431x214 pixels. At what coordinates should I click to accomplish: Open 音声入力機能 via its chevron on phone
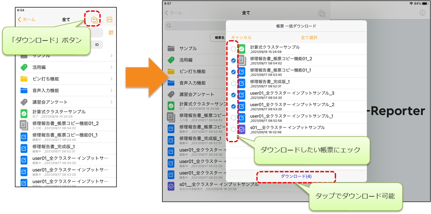click(x=111, y=90)
